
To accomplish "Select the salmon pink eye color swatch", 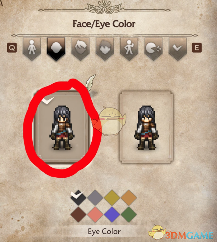I will click(95, 214).
